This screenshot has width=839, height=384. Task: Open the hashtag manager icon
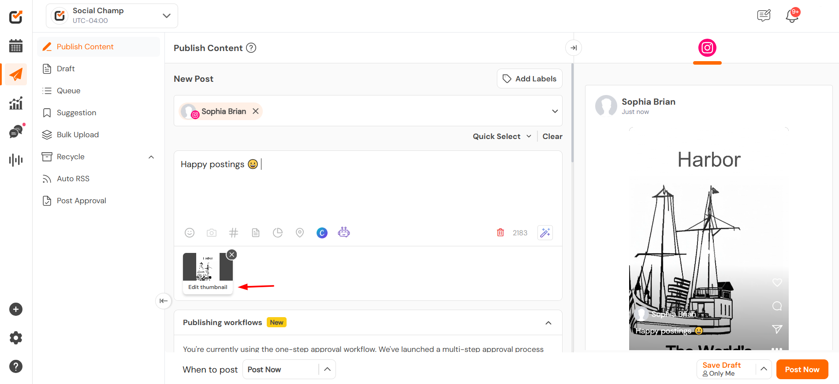(234, 233)
